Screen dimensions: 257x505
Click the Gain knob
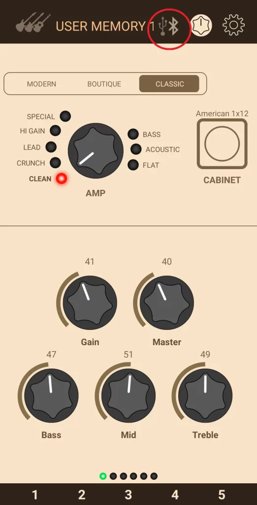pos(90,301)
